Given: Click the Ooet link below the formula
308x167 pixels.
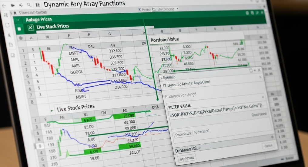Looking at the screenshot, I should click(x=259, y=114).
